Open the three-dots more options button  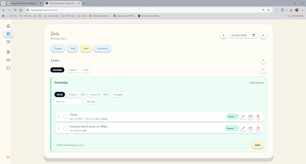[x=263, y=70]
